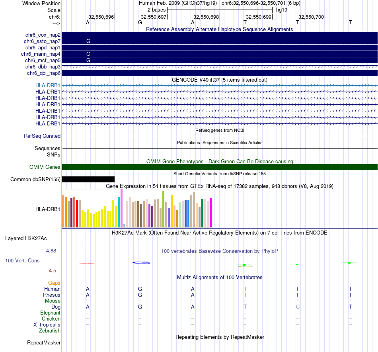Open the OMIM Gene Phenotypes track title
The image size is (378, 352).
(220, 161)
